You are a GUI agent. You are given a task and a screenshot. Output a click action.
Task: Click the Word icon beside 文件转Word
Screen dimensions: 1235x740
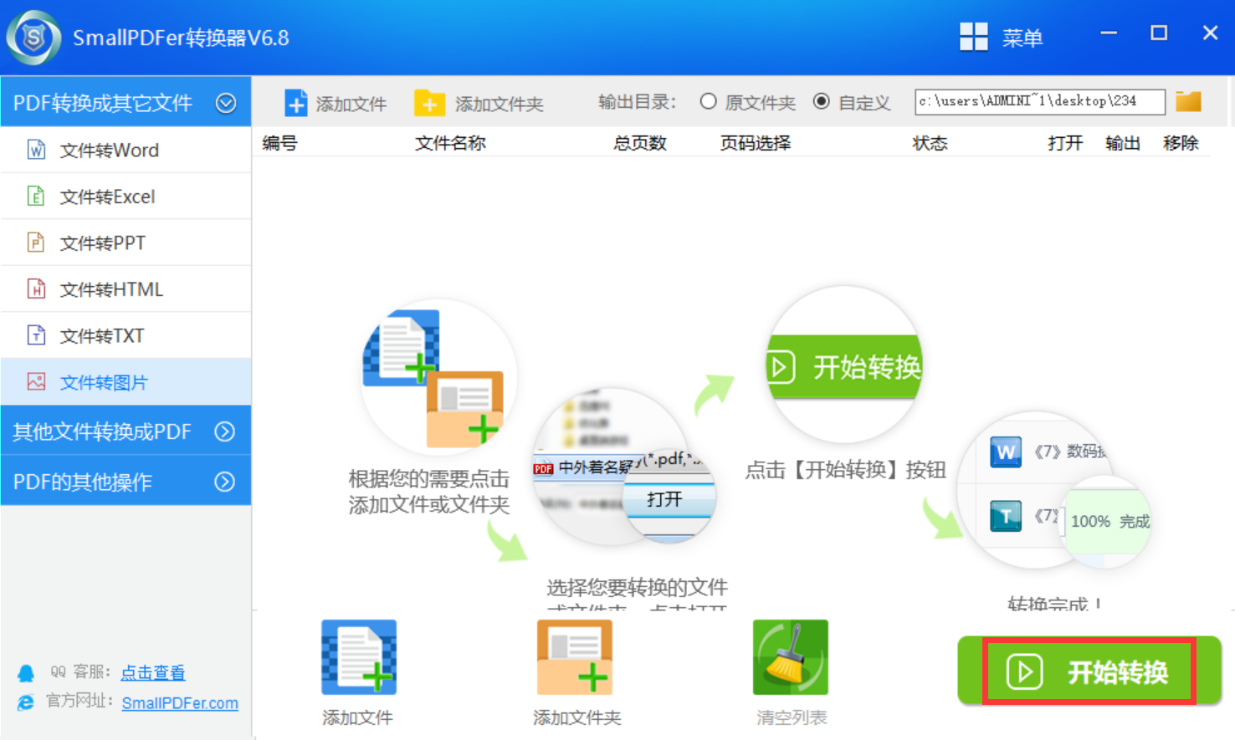[36, 150]
